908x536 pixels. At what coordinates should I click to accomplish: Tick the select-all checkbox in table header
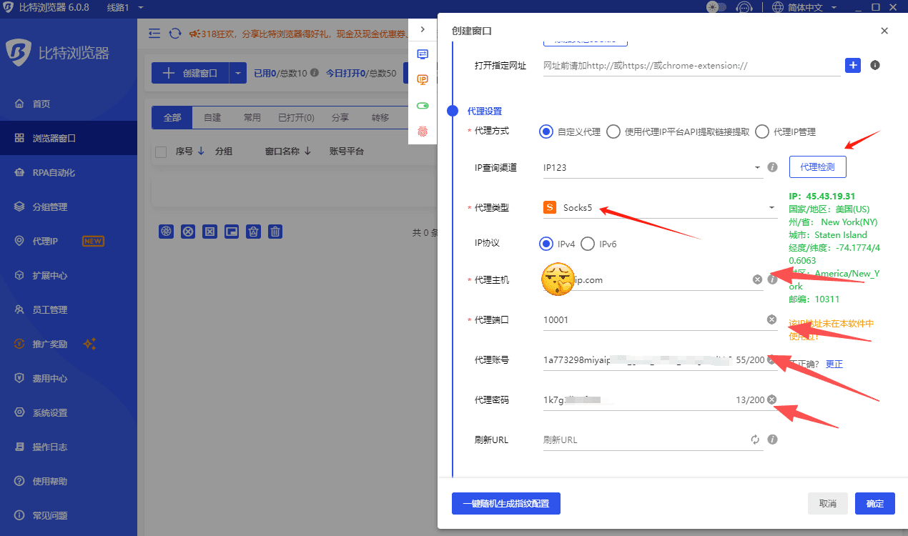coord(161,152)
